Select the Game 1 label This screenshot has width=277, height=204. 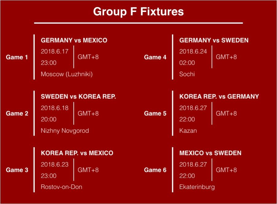(17, 57)
